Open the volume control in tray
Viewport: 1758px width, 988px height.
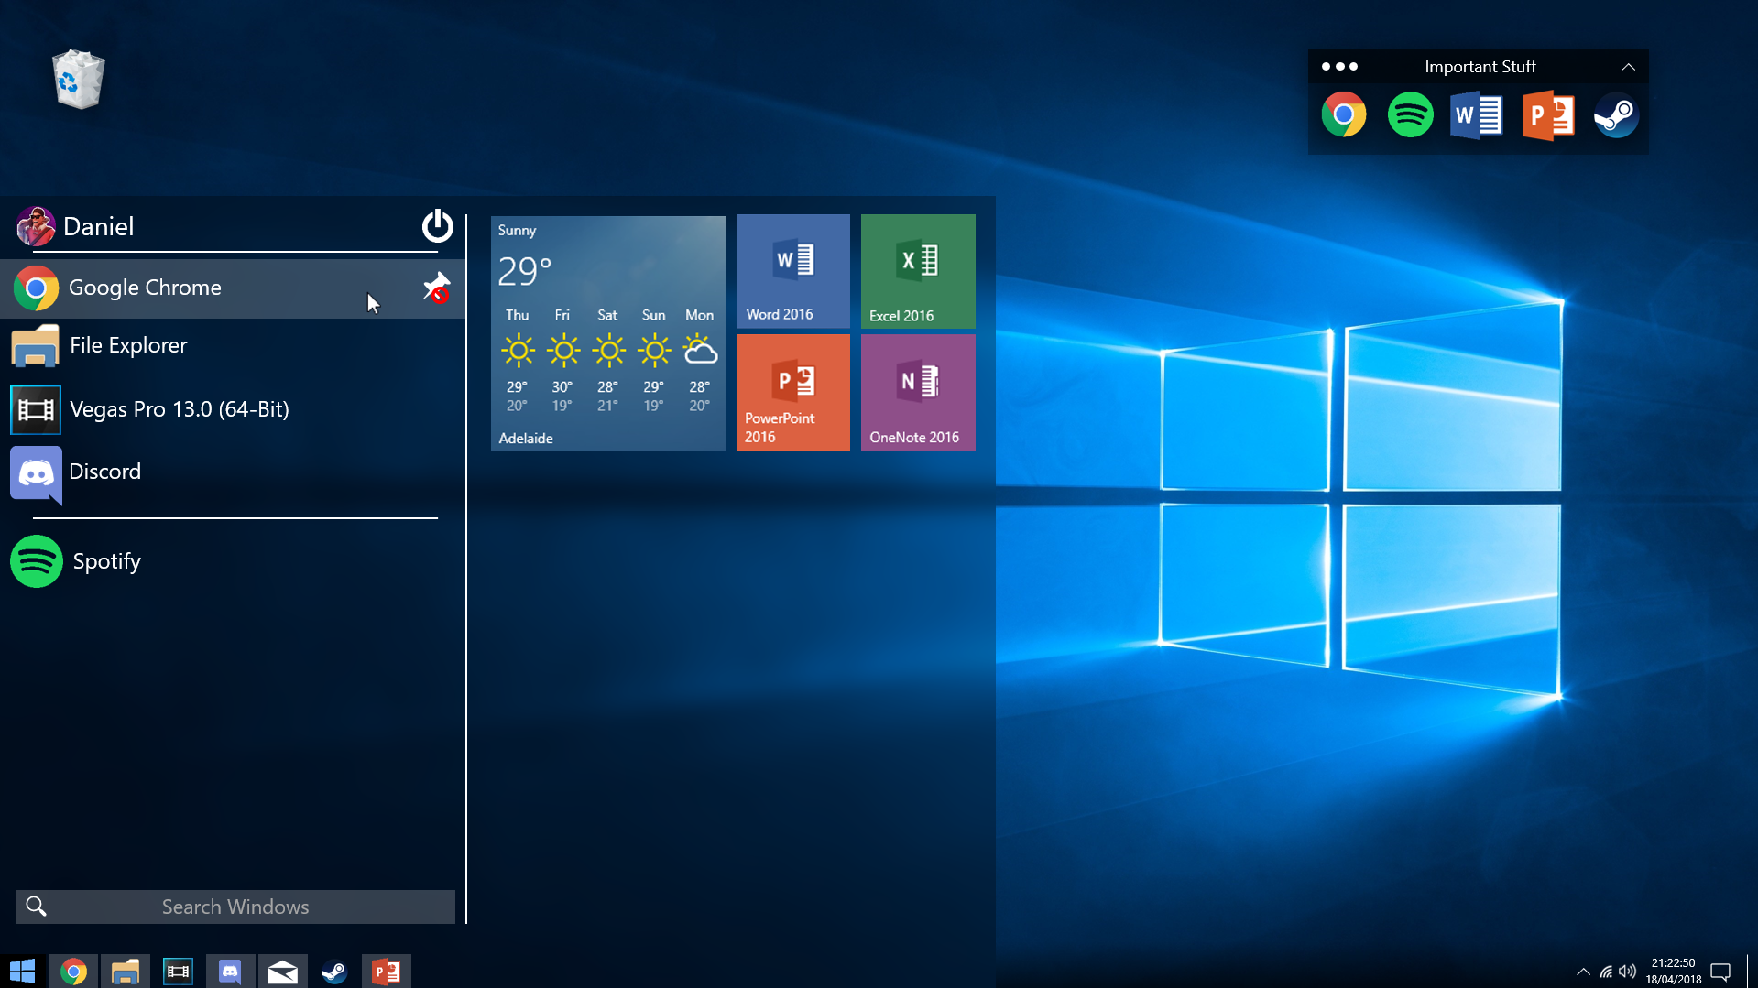(x=1627, y=972)
